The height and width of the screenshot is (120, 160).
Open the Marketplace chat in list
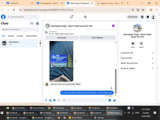(x=19, y=43)
